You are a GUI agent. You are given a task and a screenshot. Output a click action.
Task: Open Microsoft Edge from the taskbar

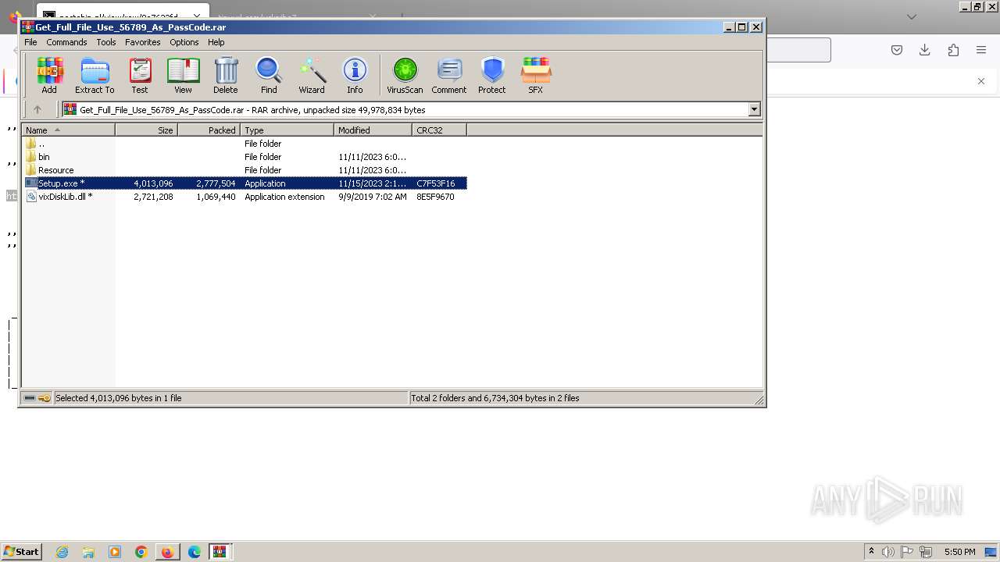coord(194,552)
